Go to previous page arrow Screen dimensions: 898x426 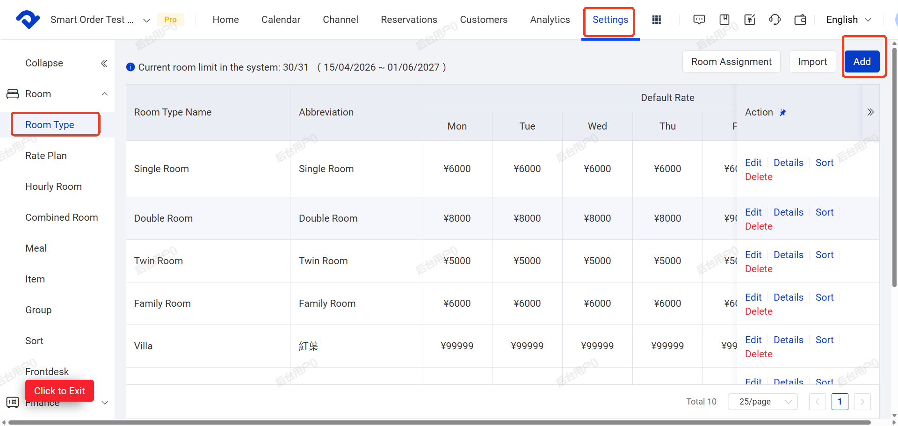pos(818,402)
